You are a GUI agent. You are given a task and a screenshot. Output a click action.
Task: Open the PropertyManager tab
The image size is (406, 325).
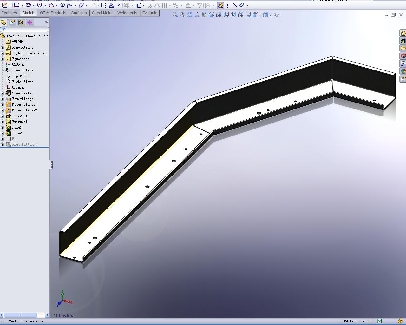(12, 23)
